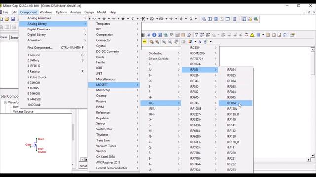Open the Windows menu
This screenshot has height=177, width=316.
[46, 12]
